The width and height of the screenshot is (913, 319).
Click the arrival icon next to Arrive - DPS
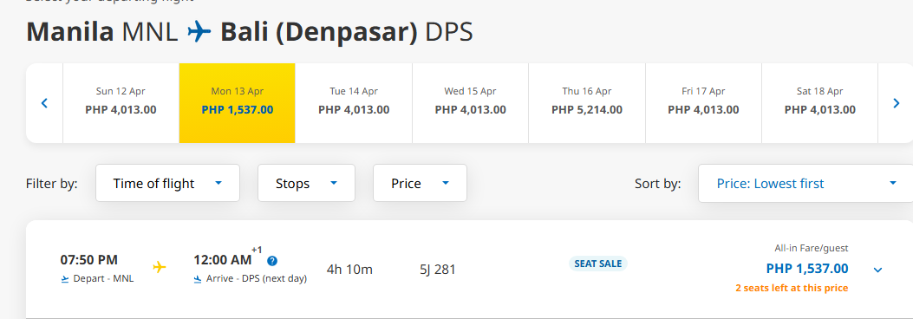[x=198, y=279]
